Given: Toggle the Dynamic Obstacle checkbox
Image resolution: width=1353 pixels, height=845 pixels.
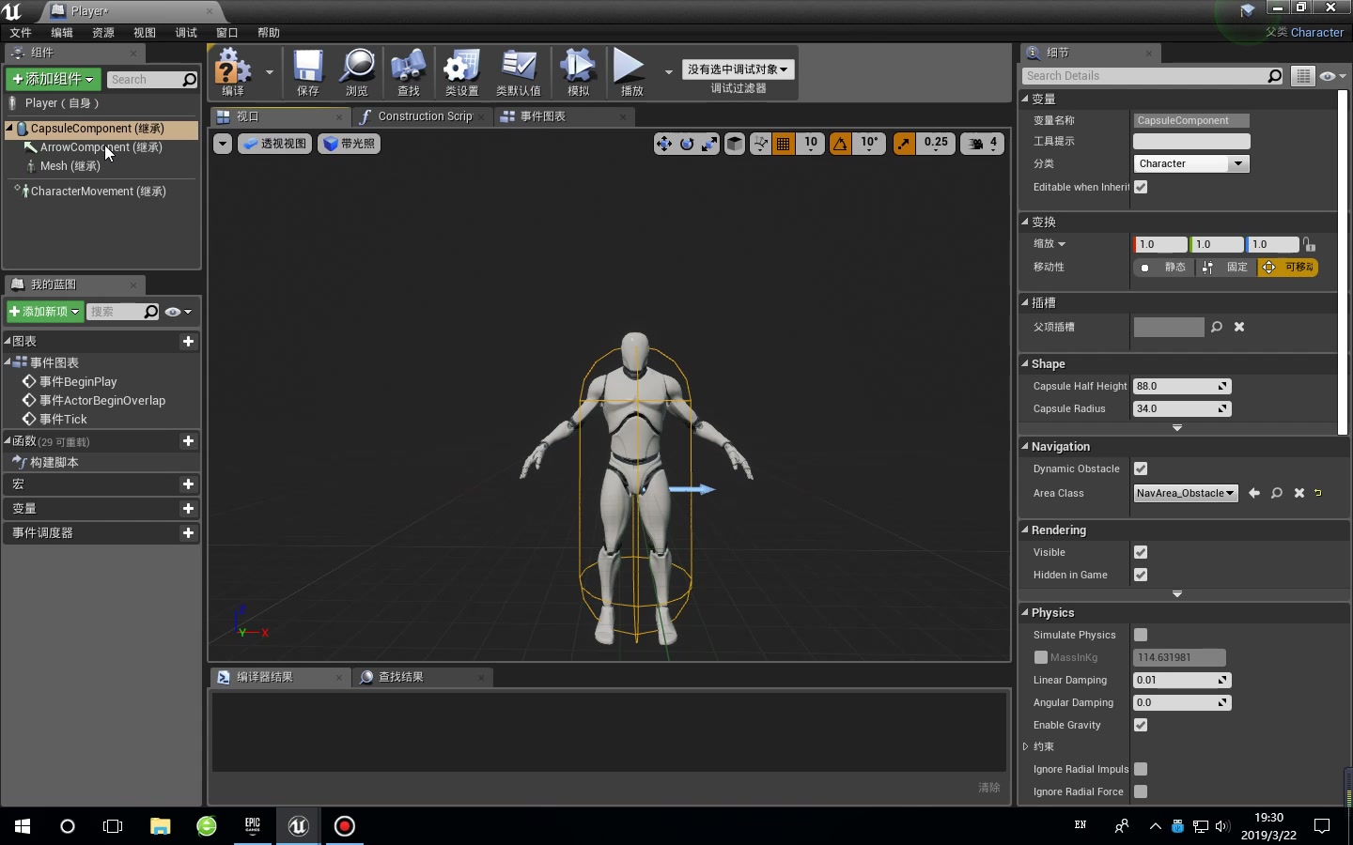Looking at the screenshot, I should pos(1140,469).
